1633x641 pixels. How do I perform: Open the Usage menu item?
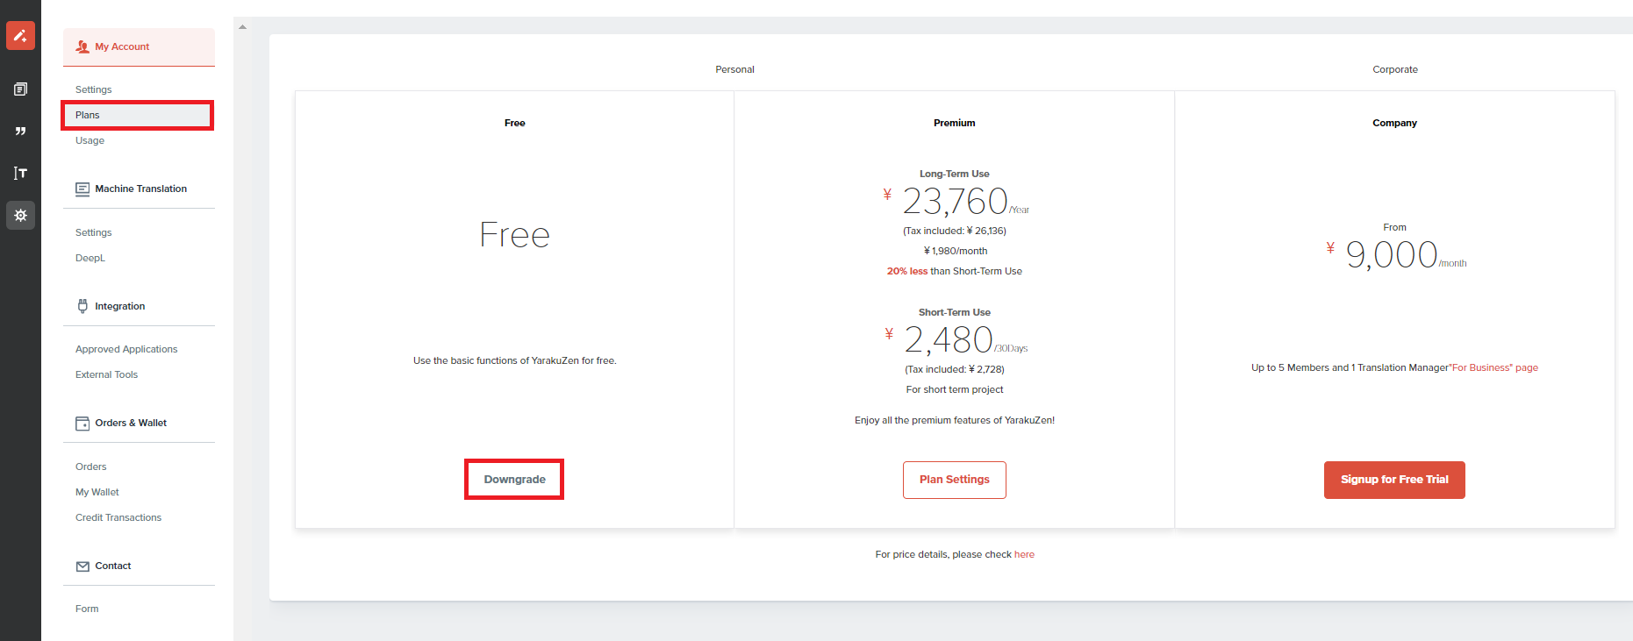(90, 140)
